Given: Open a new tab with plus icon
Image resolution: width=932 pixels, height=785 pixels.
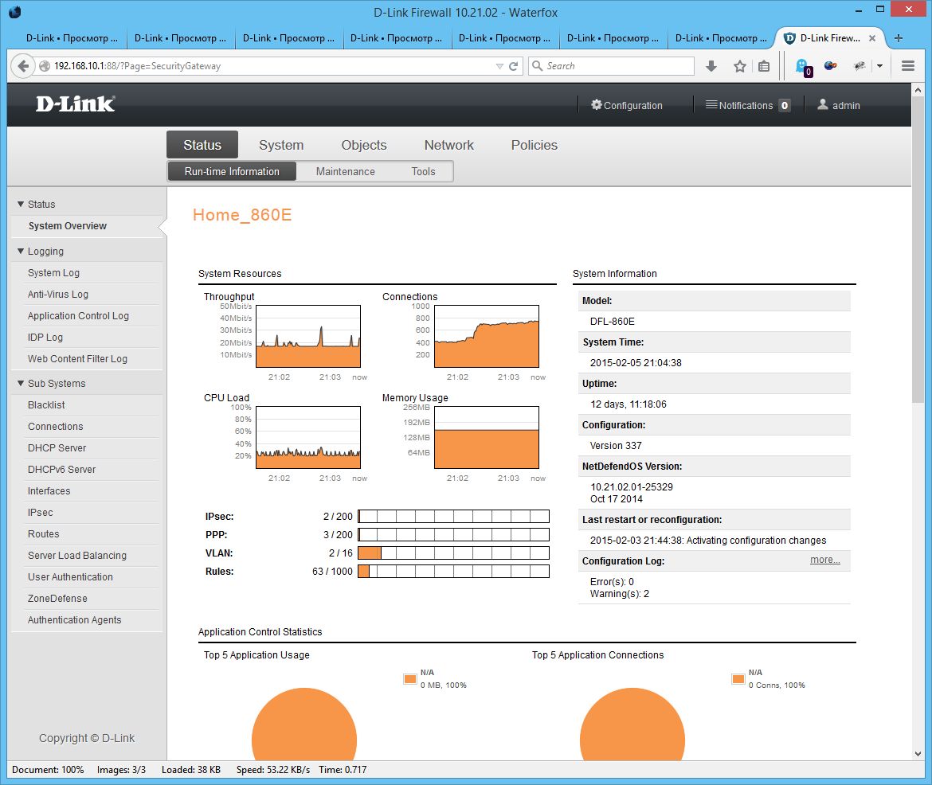Looking at the screenshot, I should tap(899, 37).
